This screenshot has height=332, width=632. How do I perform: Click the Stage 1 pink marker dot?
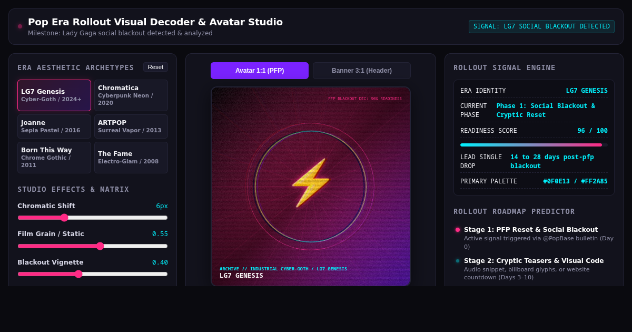(458, 230)
